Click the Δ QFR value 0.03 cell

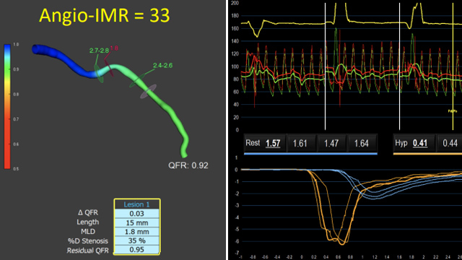(136, 214)
